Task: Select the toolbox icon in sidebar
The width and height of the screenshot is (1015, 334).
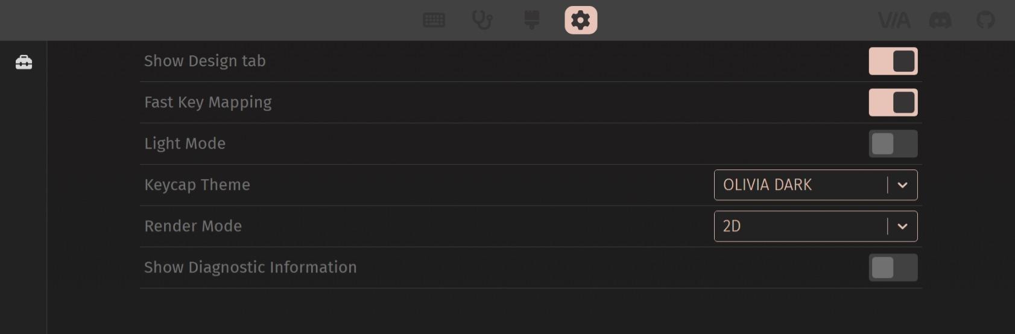Action: coord(24,62)
